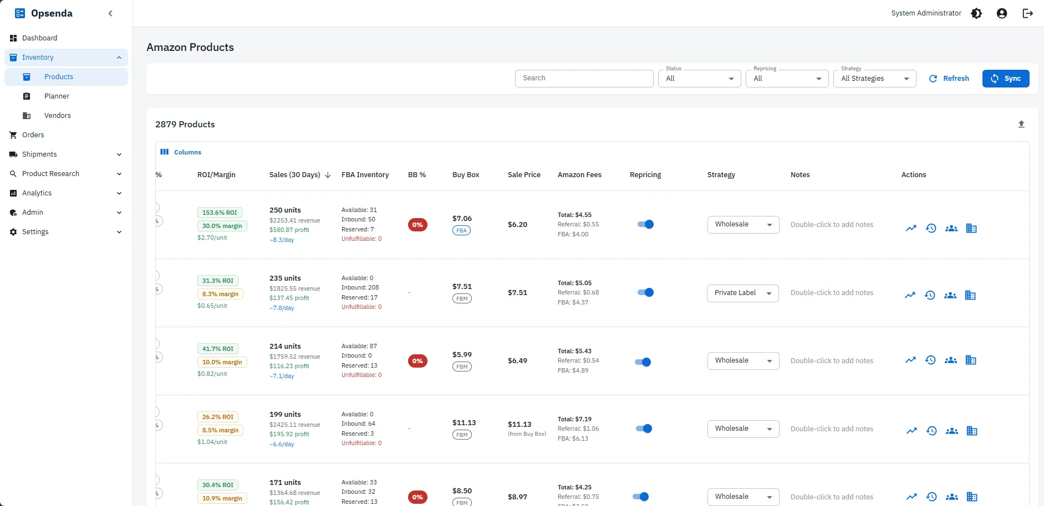Collapse the Inventory sidebar section
The image size is (1044, 506).
(66, 58)
